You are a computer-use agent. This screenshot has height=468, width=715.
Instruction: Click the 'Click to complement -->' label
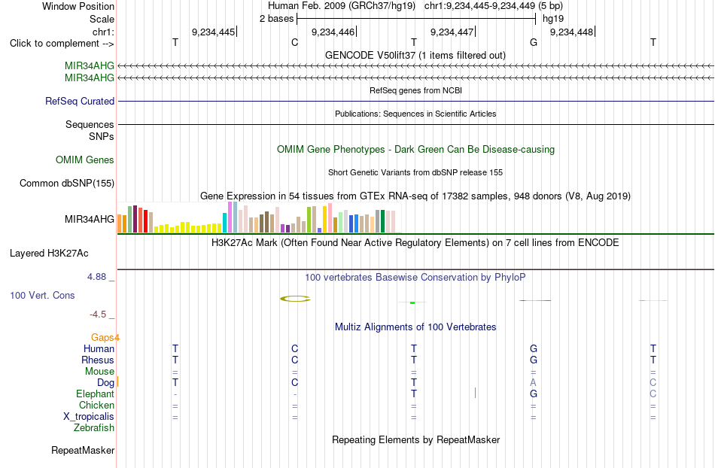62,44
